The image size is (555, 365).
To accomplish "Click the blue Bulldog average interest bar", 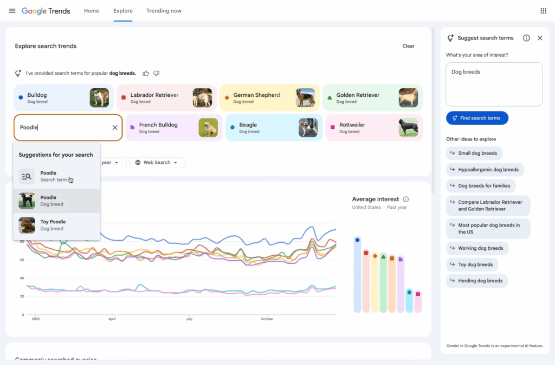I will [x=357, y=275].
